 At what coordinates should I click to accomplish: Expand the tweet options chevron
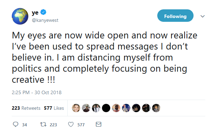pos(203,16)
